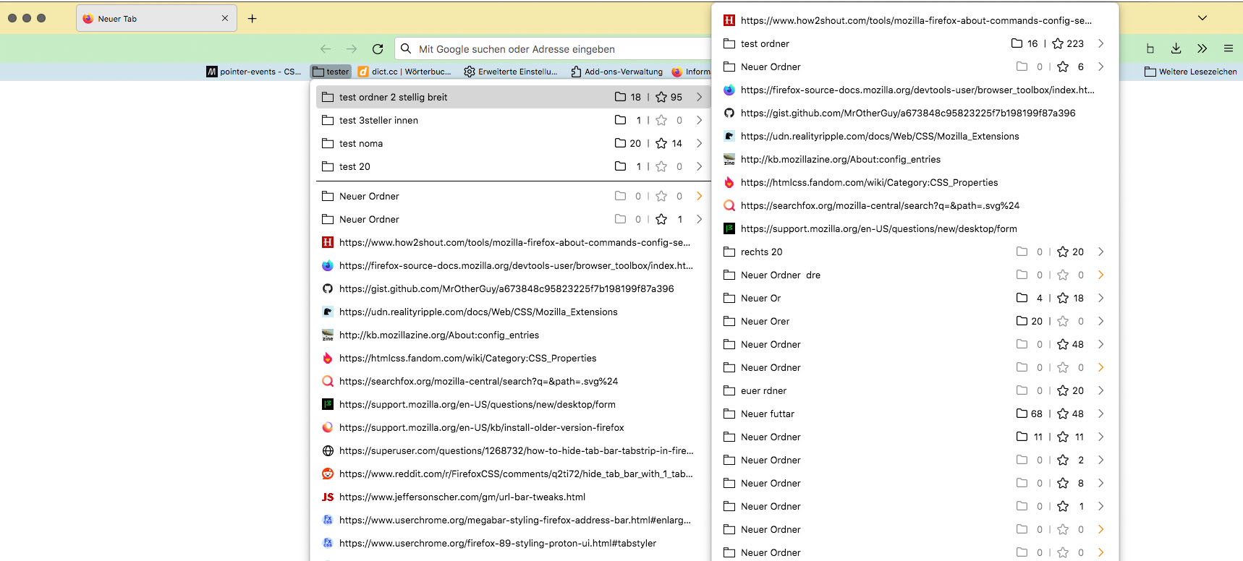Click the reload page button

tap(378, 49)
